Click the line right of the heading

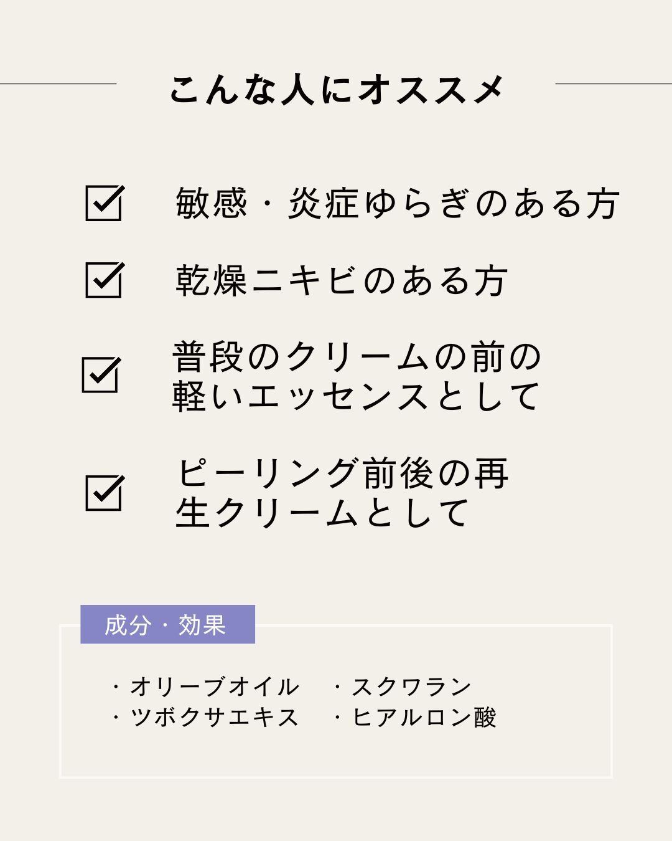[x=613, y=83]
